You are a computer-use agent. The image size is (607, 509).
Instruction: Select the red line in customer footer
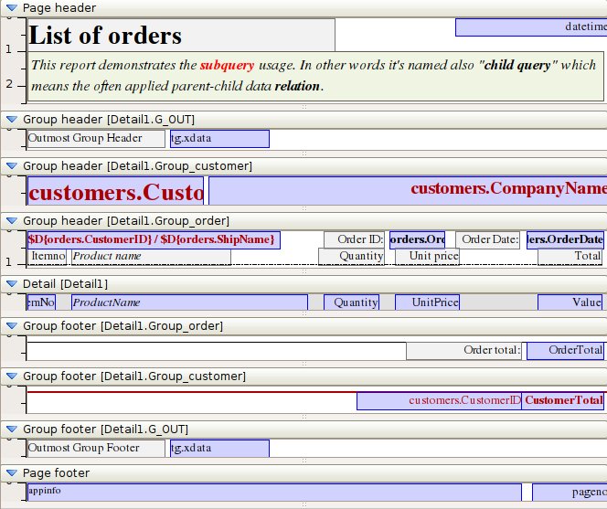192,392
